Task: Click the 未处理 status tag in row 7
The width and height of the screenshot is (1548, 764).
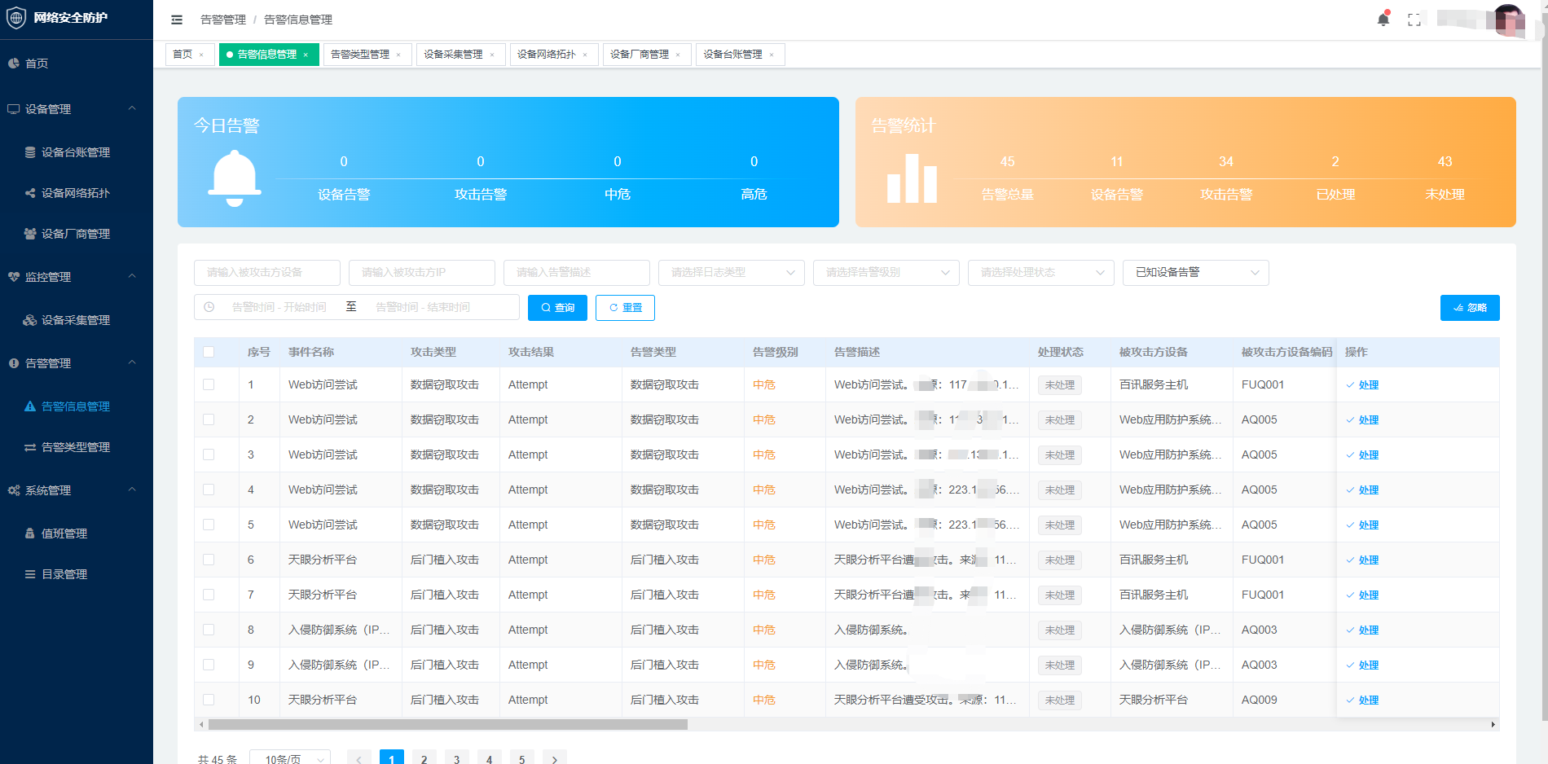Action: (x=1060, y=595)
